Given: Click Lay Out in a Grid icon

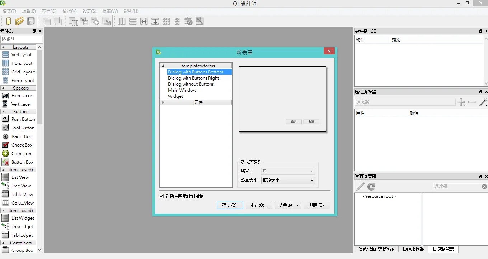Looking at the screenshot, I should point(166,21).
